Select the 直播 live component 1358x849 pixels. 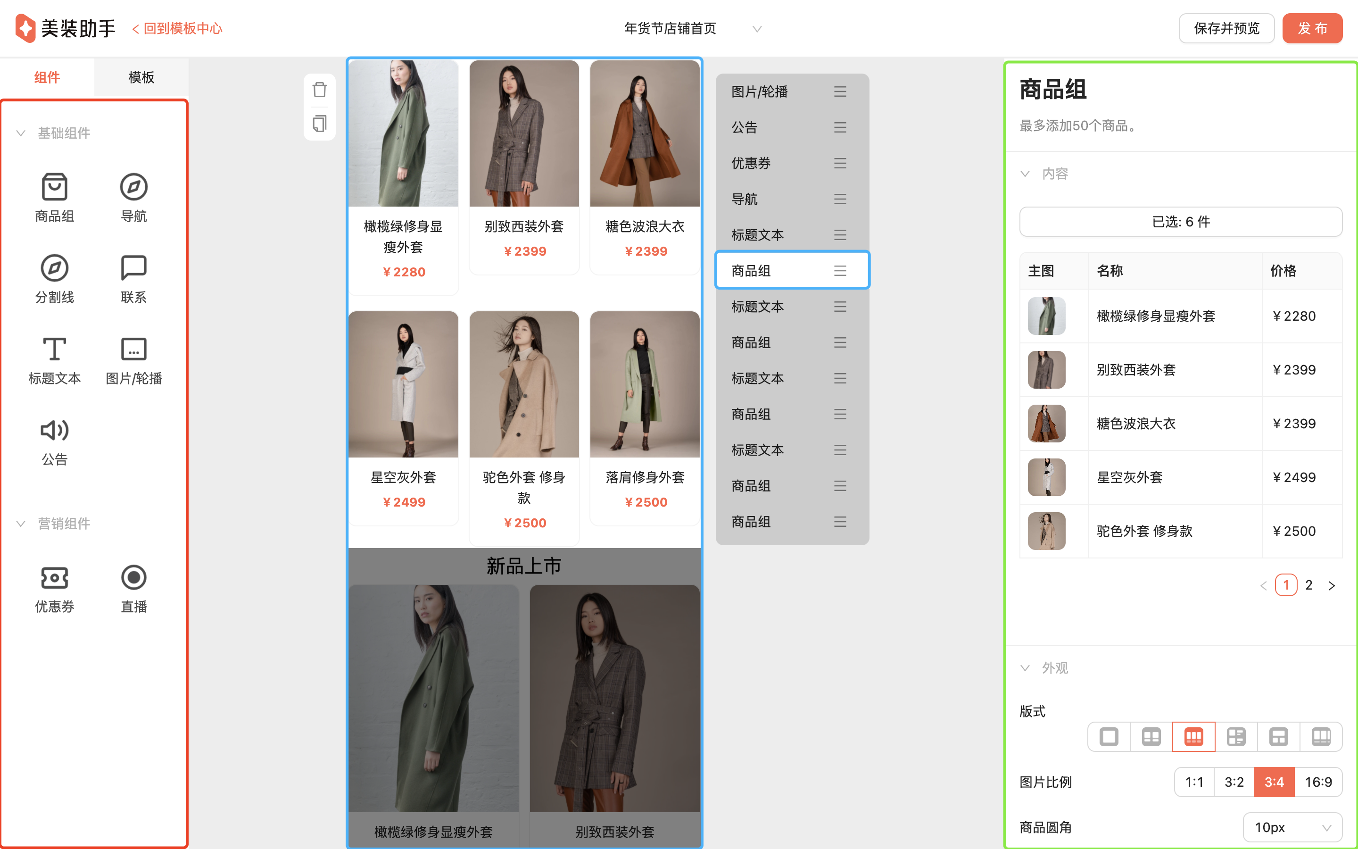[133, 578]
